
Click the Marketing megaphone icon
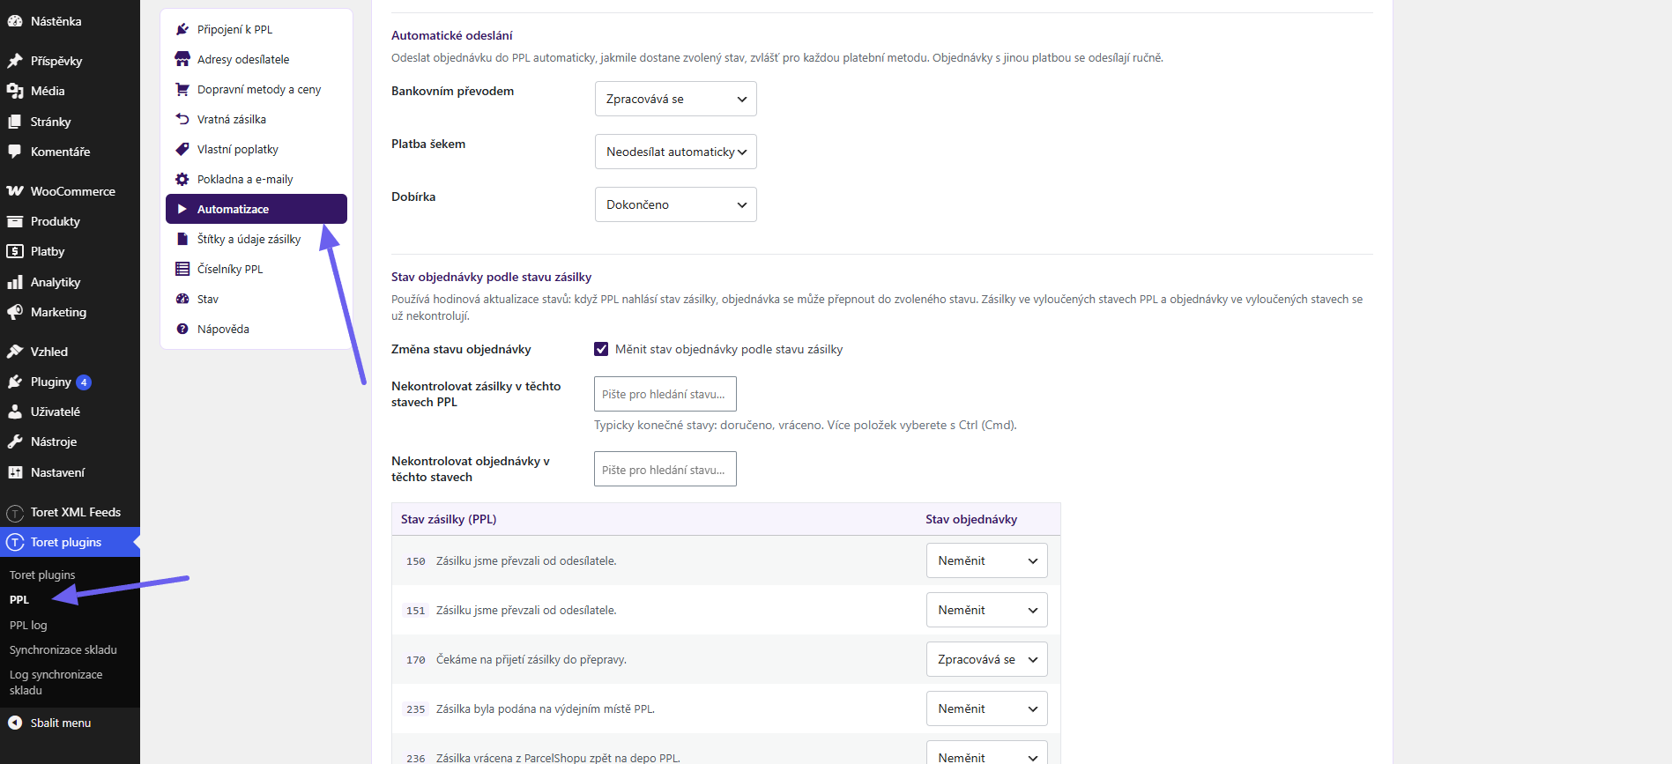coord(15,312)
